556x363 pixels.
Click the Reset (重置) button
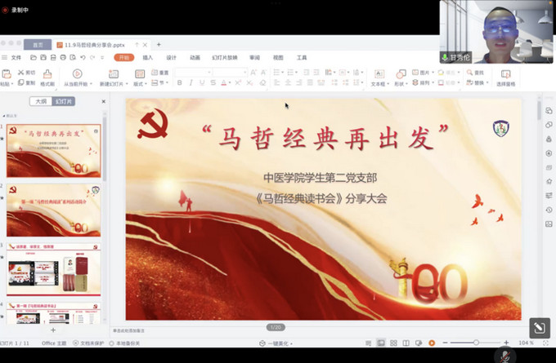pos(160,73)
